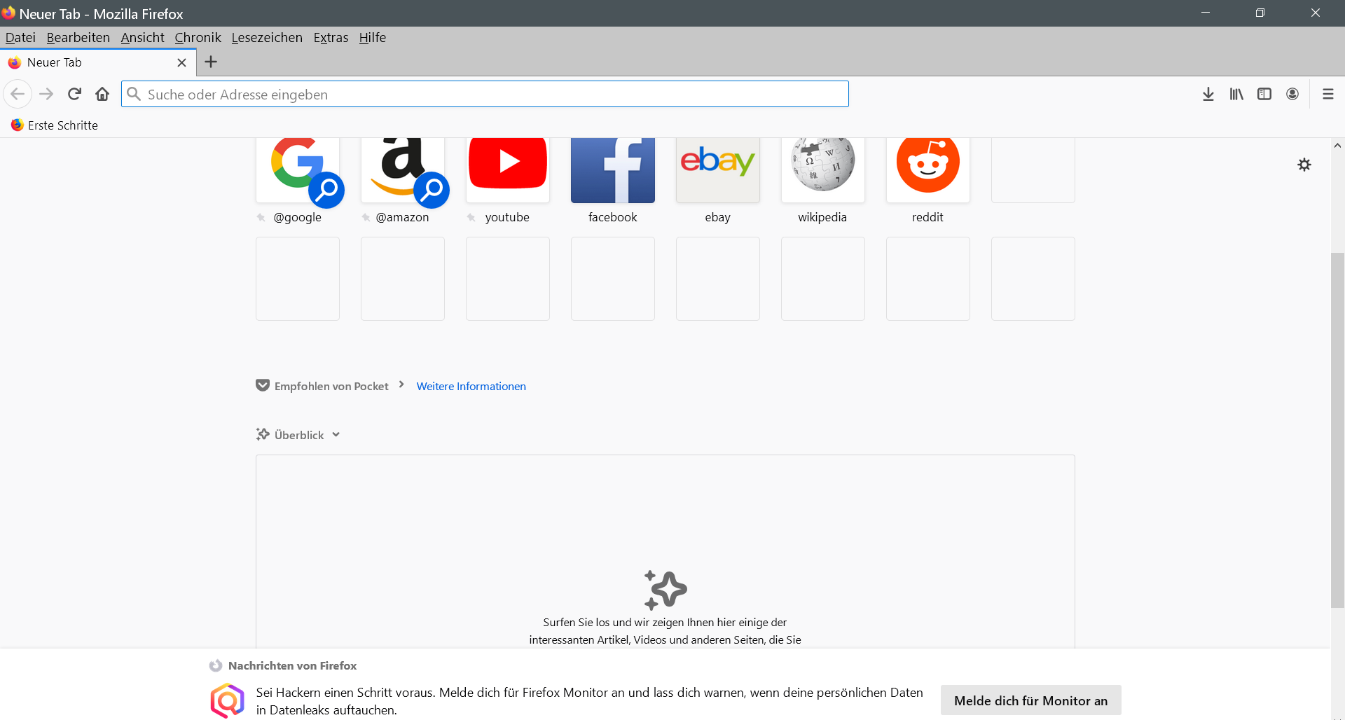The height and width of the screenshot is (720, 1345).
Task: Click the vertical scrollbar thumb
Action: click(1337, 430)
